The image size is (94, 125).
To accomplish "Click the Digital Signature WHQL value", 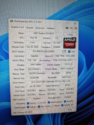I will pos(68,85).
